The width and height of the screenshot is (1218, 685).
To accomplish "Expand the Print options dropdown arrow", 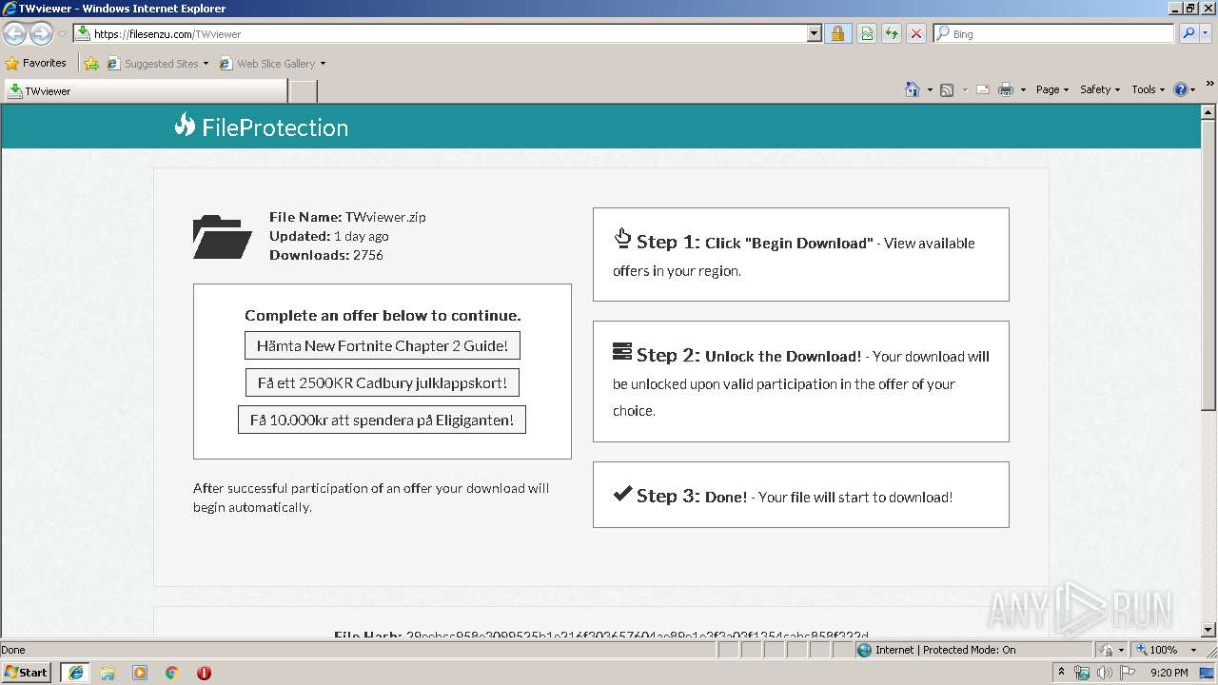I will [1023, 89].
